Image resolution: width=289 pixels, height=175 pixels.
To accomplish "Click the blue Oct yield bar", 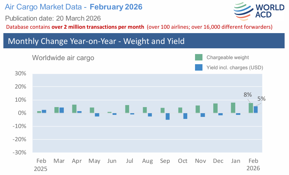I will pyautogui.click(x=185, y=116).
